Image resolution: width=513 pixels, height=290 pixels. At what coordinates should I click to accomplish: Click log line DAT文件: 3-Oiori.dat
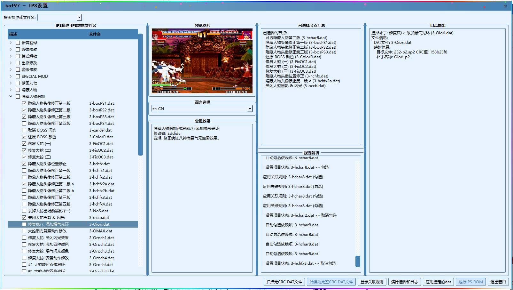click(393, 42)
